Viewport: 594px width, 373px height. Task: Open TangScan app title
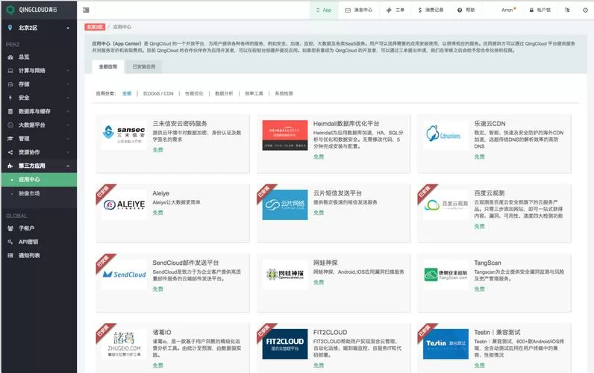tap(487, 263)
